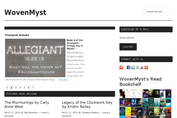Switch to featured slide 3
The image size is (177, 118).
[16, 88]
